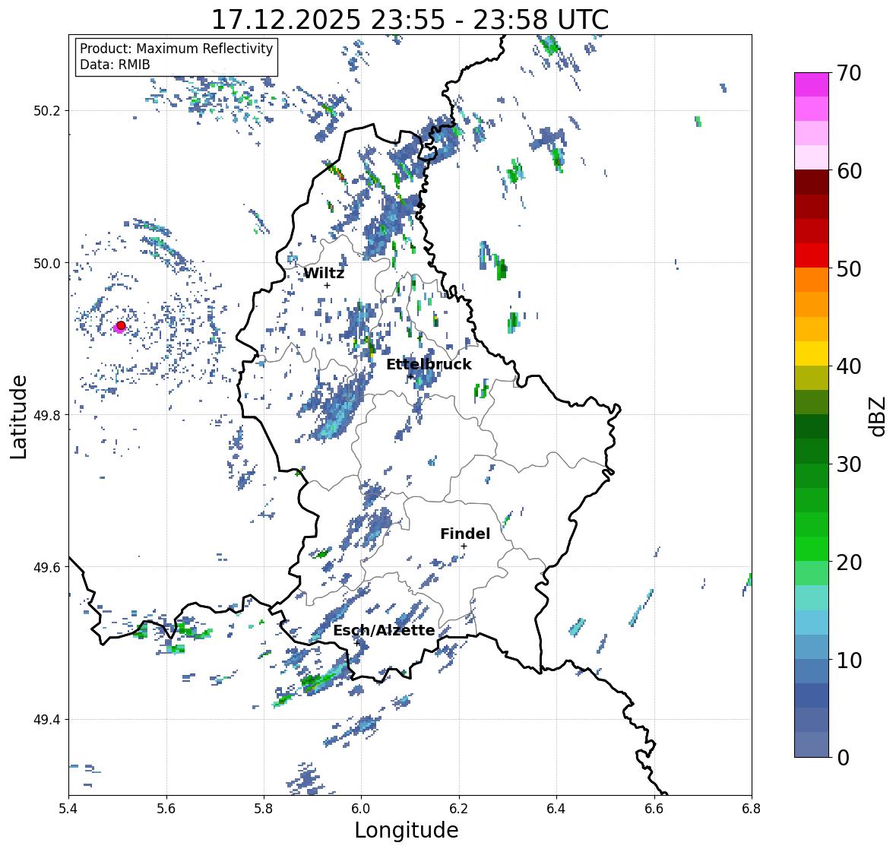This screenshot has width=896, height=849.
Task: Click the dark red 60 dBZ colorbar segment
Action: [812, 182]
